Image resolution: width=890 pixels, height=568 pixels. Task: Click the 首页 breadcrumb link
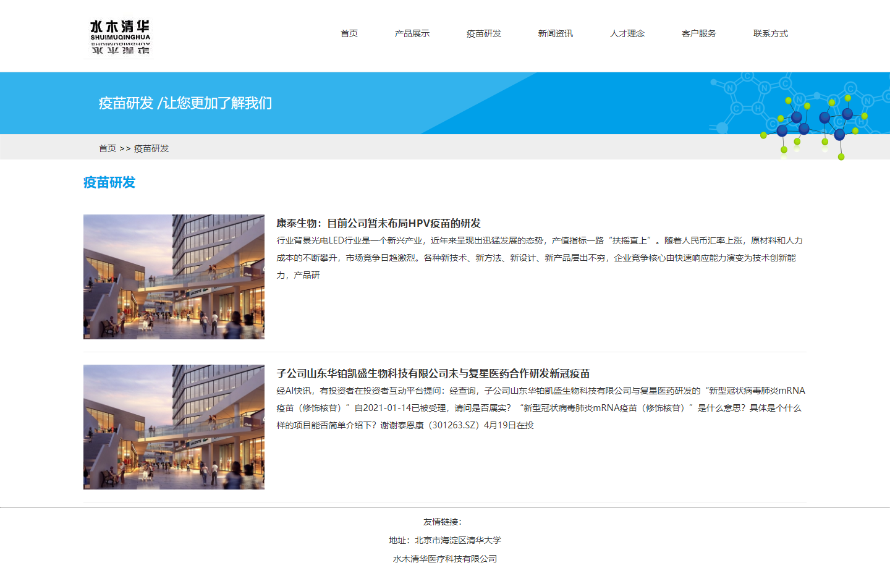(108, 148)
